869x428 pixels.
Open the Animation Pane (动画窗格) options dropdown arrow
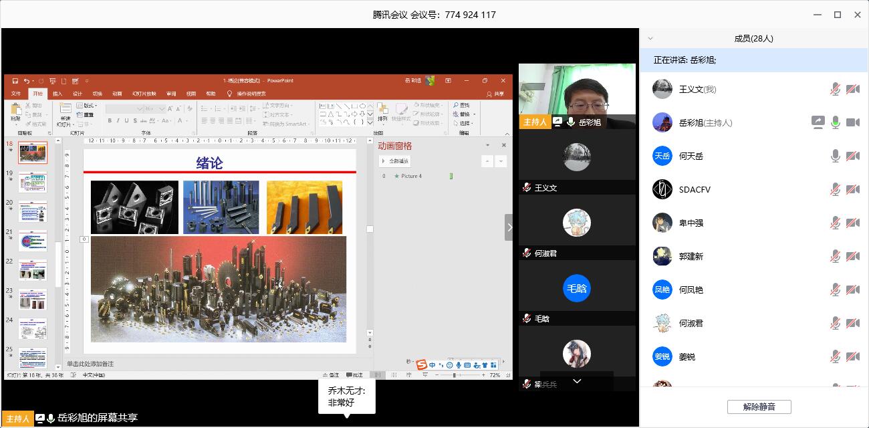487,145
